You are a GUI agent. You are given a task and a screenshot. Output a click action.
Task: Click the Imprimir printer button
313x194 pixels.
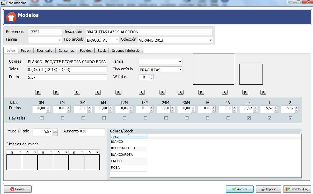(268, 189)
